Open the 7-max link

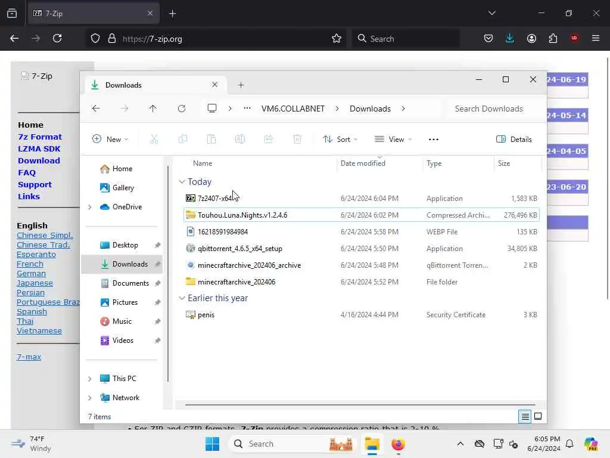click(29, 357)
